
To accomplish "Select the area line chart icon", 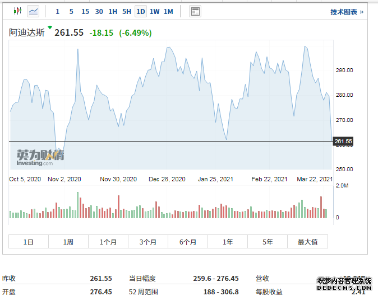I will coord(33,11).
